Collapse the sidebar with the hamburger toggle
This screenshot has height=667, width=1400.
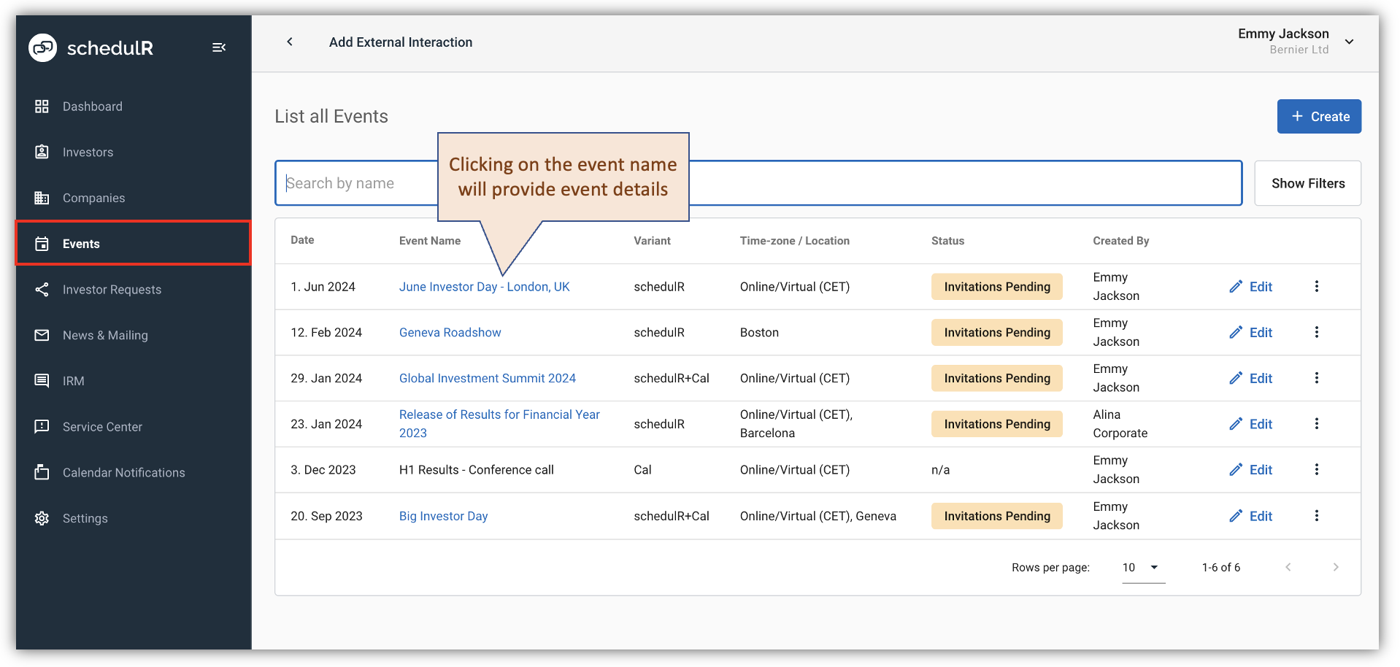coord(218,47)
